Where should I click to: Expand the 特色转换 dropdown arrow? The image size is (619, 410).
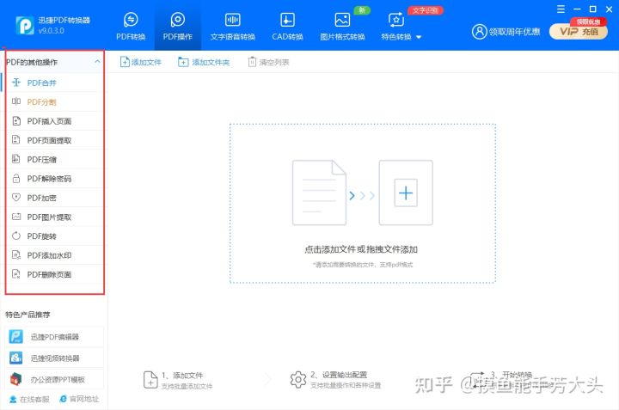tap(419, 37)
